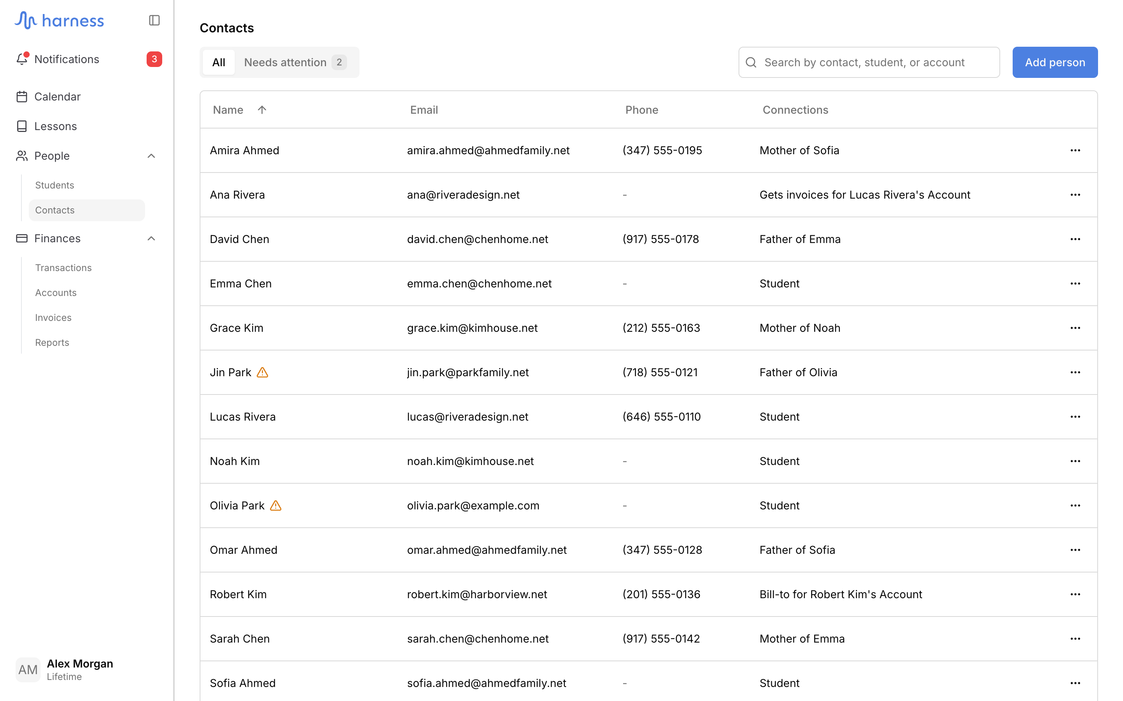Switch to the Needs attention tab
1123x701 pixels.
tap(295, 62)
